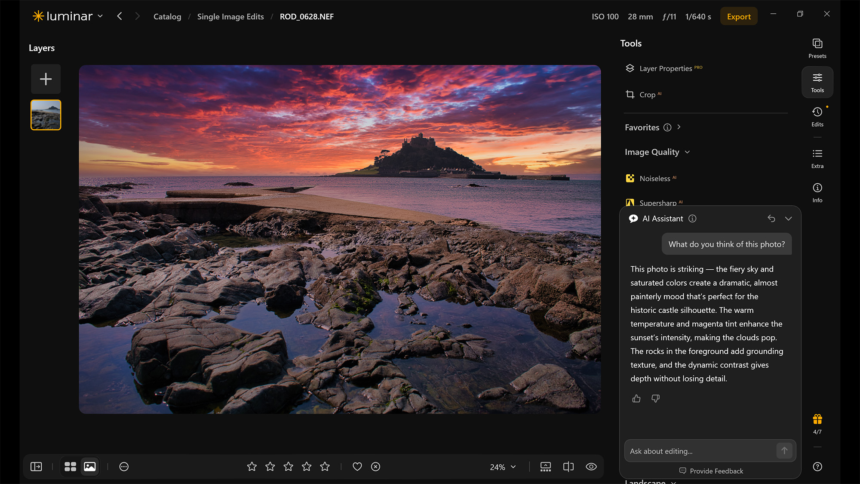
Task: Open the Noiseless AI tool
Action: [x=651, y=178]
